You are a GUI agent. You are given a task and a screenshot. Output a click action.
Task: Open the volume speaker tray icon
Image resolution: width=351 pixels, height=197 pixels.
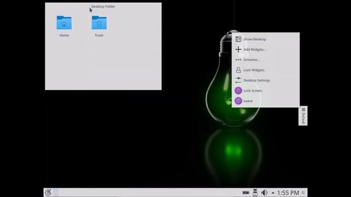(264, 192)
